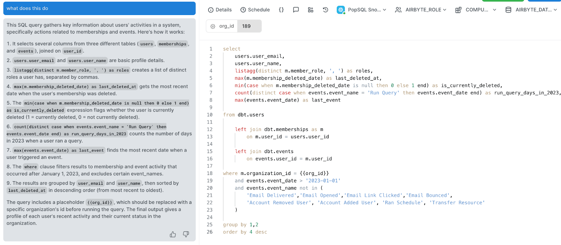This screenshot has height=245, width=561.
Task: Click 'dbt.events' on line 15
Action: tap(279, 152)
